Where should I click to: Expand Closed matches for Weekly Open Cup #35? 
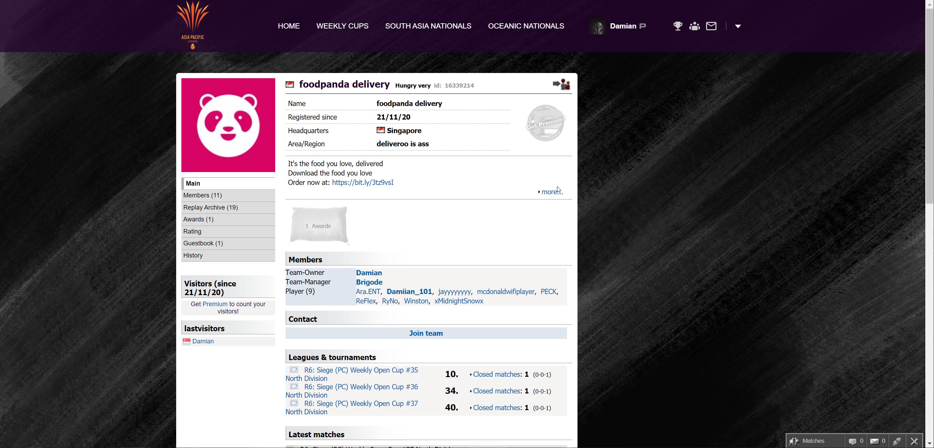[x=497, y=374]
